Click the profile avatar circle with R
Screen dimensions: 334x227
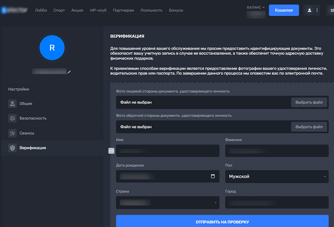click(x=52, y=48)
